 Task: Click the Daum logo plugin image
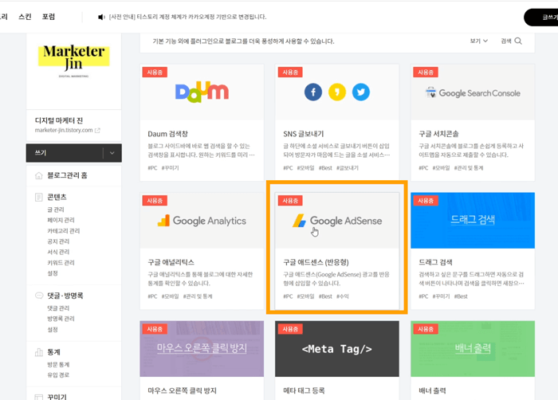202,92
